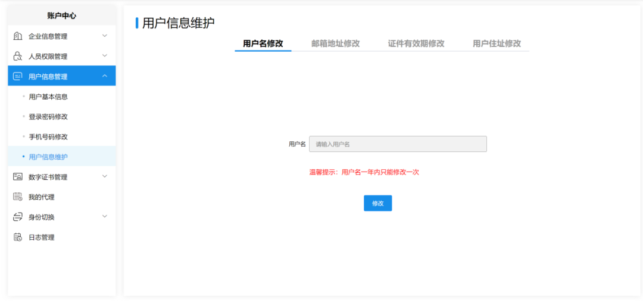Expand 数字证书管理 with its chevron
Image resolution: width=643 pixels, height=301 pixels.
[105, 176]
